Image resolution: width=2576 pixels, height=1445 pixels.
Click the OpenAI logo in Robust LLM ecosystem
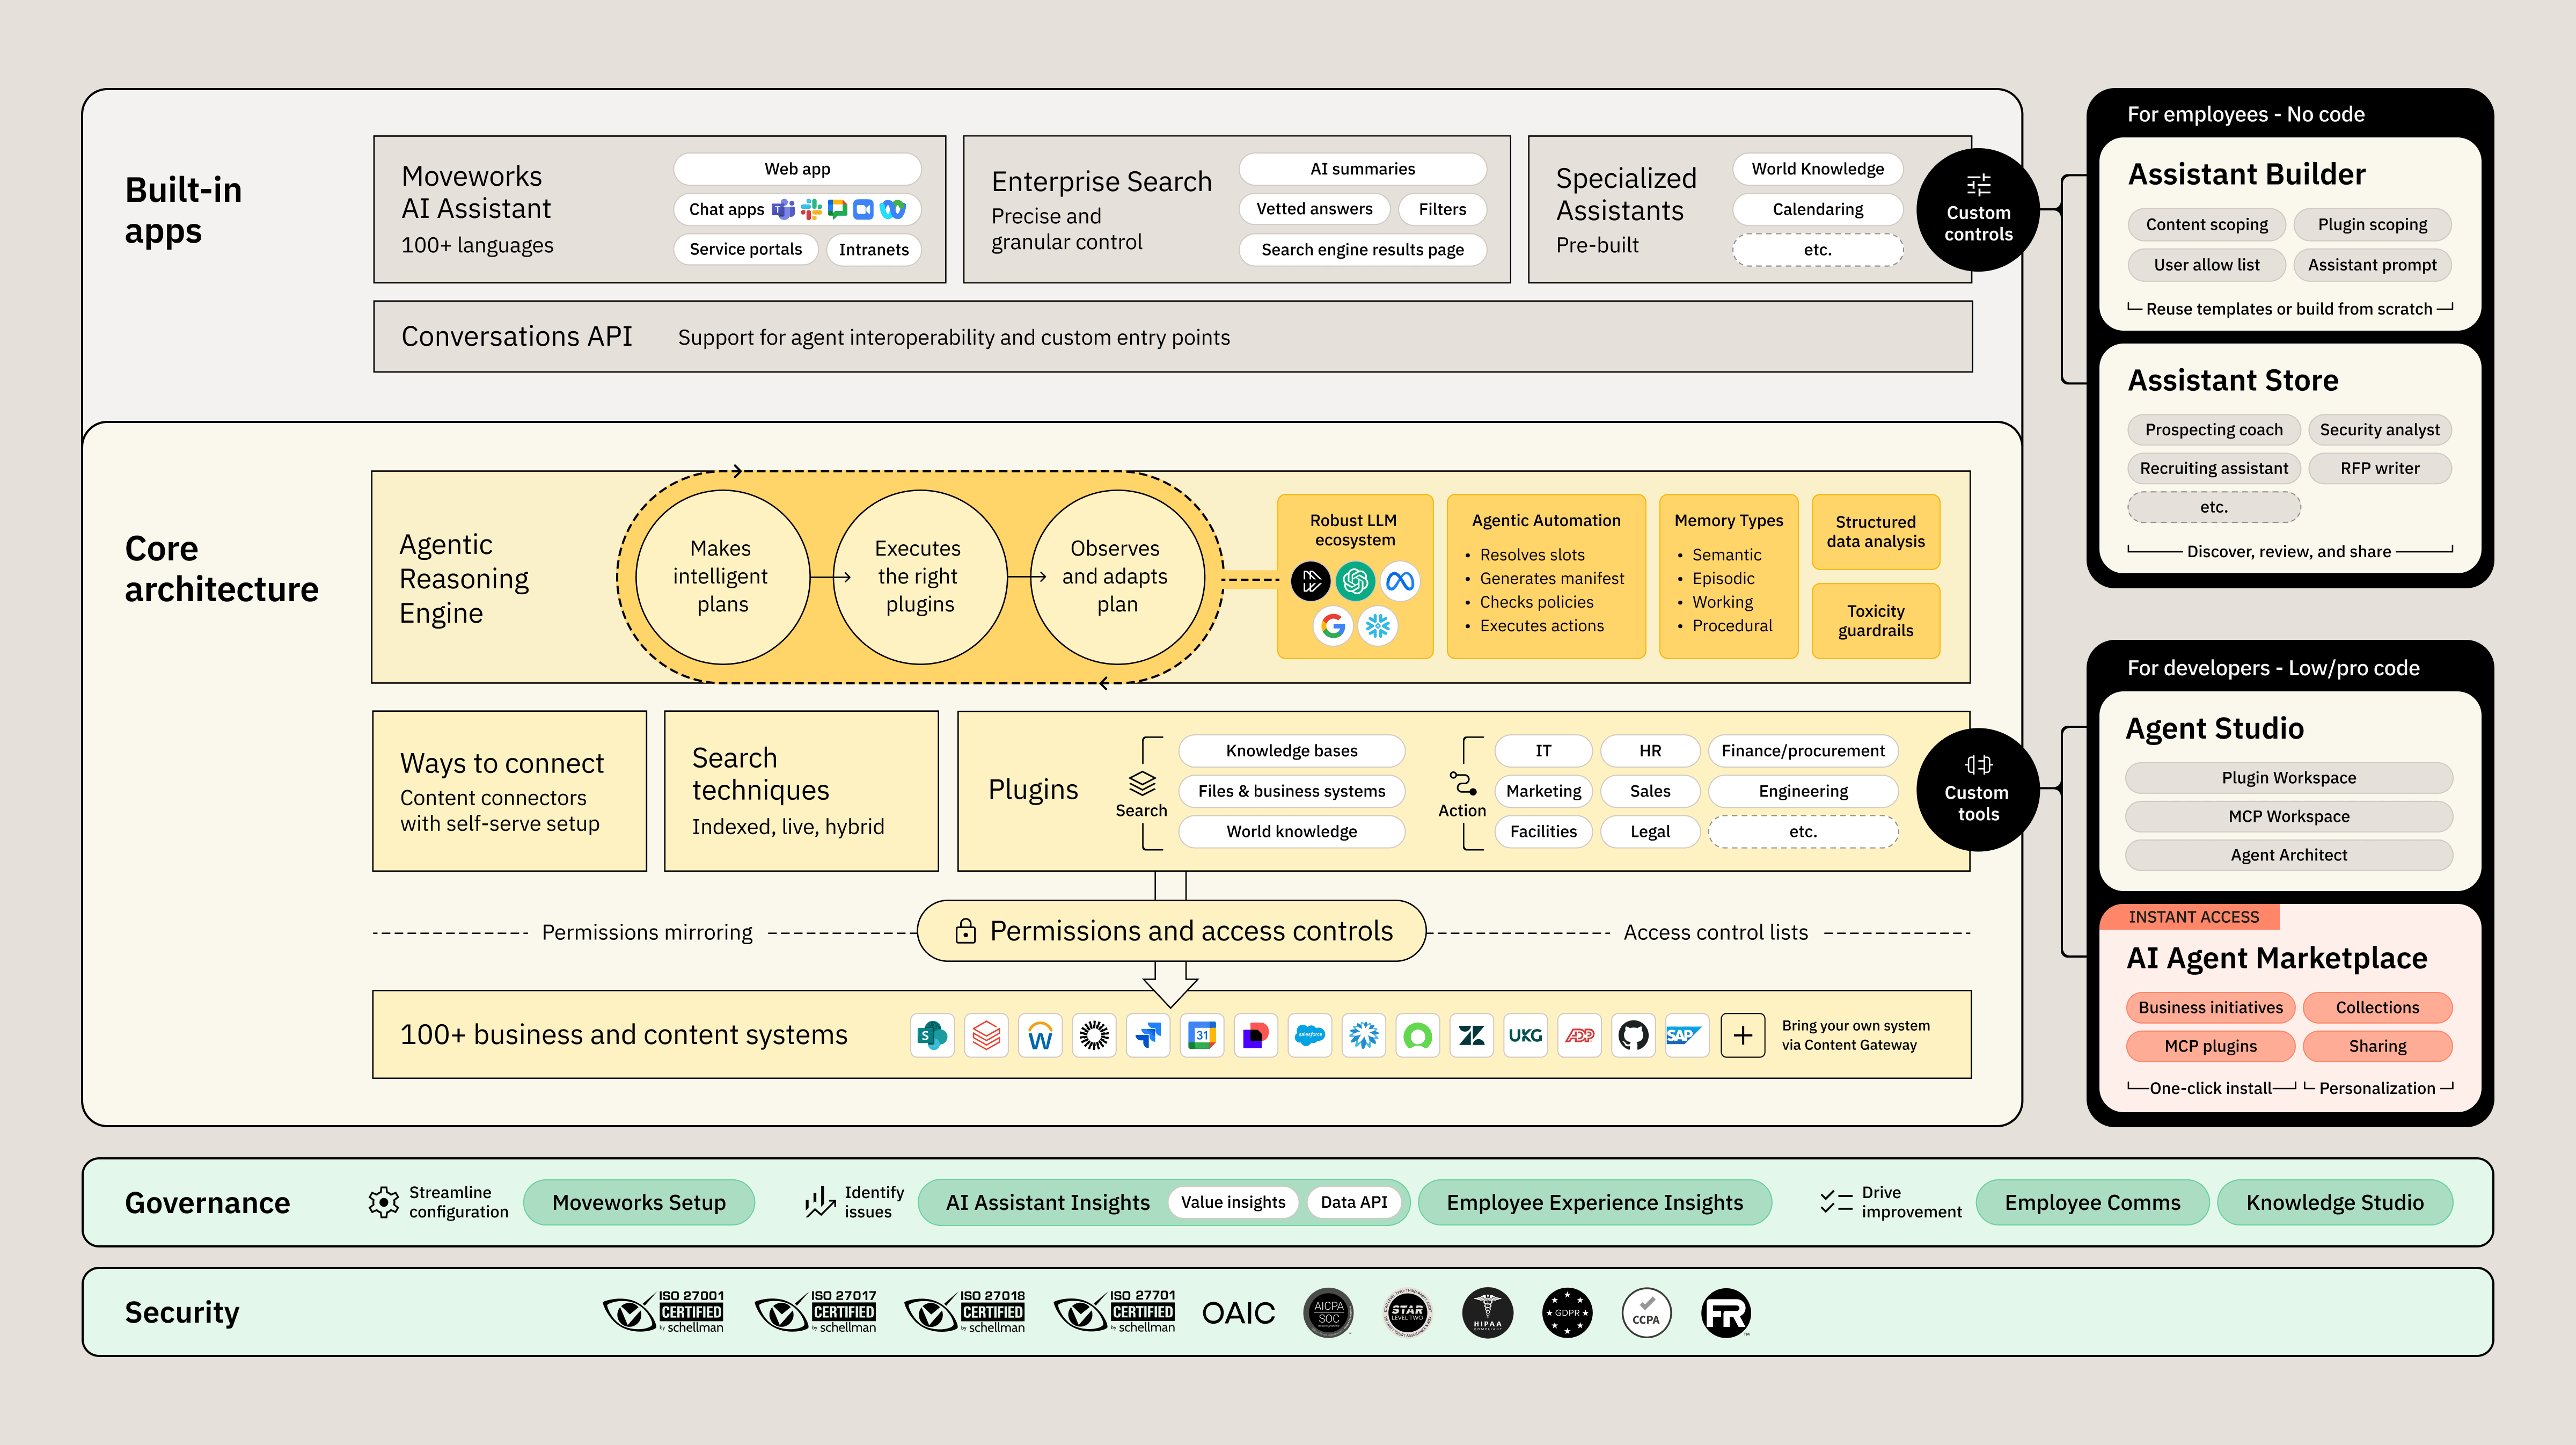pos(1355,581)
